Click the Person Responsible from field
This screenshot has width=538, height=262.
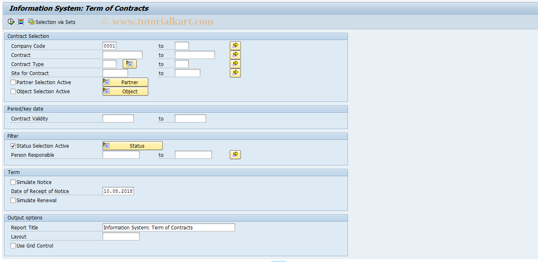pyautogui.click(x=121, y=155)
